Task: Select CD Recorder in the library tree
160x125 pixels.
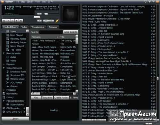Action: [x=13, y=108]
